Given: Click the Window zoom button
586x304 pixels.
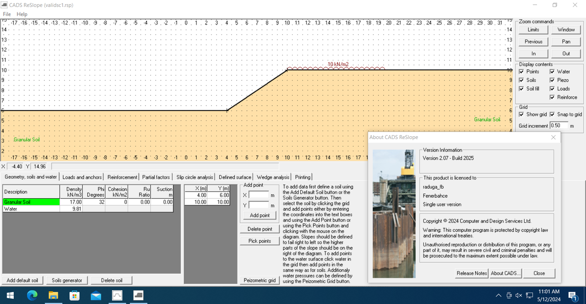Looking at the screenshot, I should [566, 30].
